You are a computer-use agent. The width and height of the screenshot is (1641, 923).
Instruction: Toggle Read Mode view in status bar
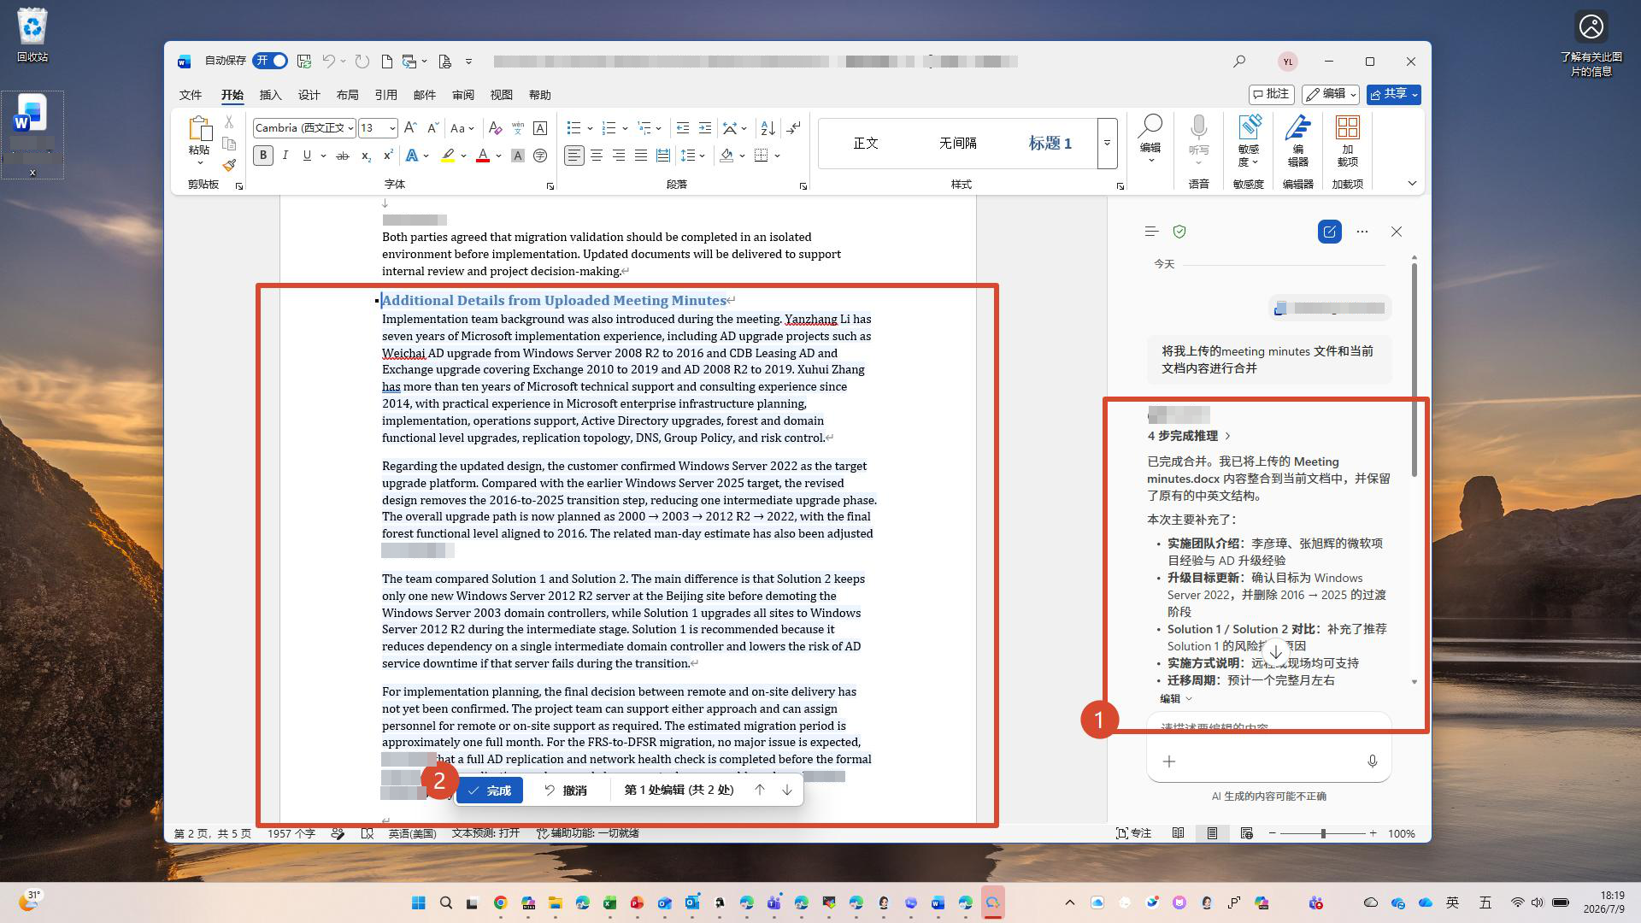point(1178,833)
